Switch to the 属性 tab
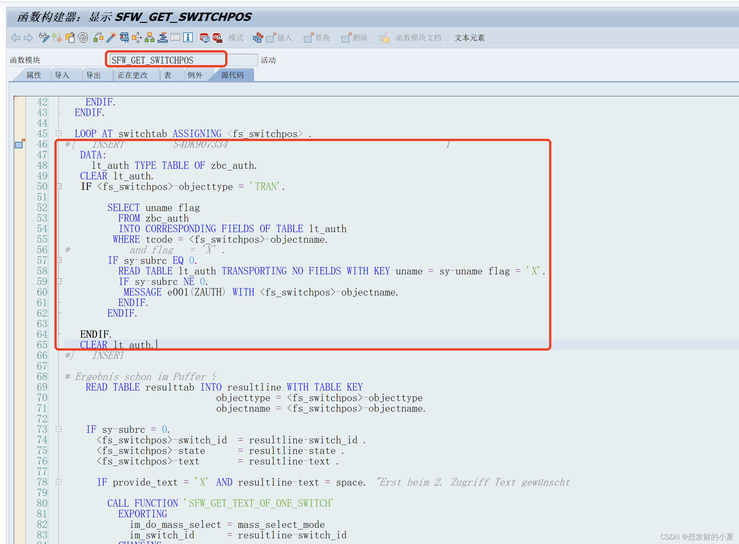 click(34, 75)
